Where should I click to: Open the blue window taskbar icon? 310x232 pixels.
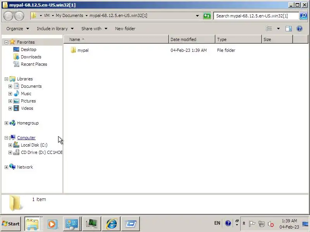(x=131, y=224)
